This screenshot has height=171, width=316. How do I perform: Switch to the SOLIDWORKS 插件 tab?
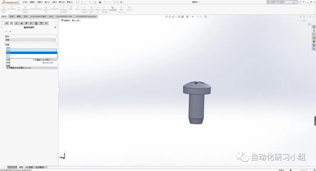click(x=38, y=16)
